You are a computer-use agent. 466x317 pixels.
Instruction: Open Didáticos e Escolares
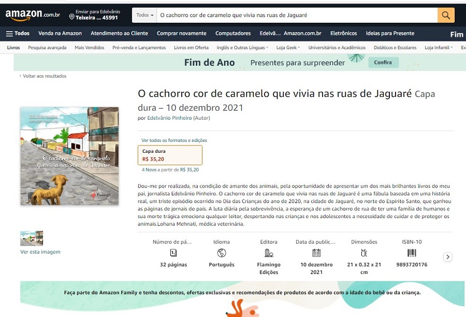click(395, 48)
